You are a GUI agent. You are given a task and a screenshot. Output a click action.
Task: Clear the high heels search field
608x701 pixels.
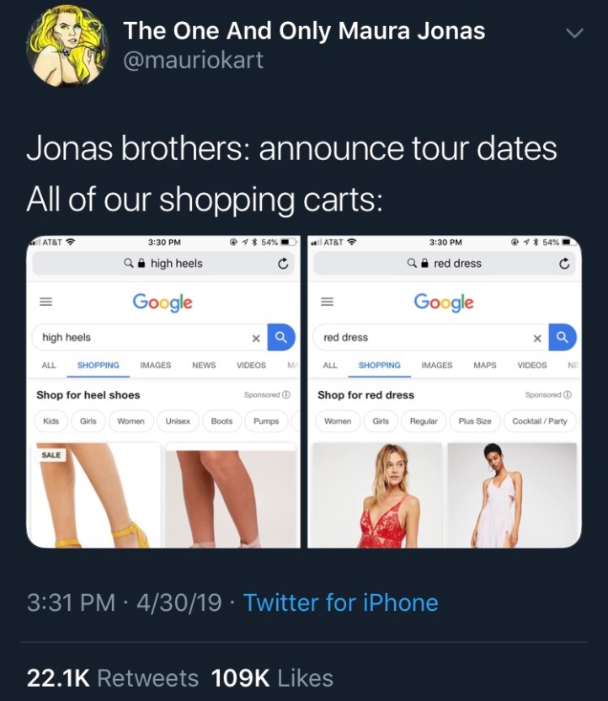click(255, 338)
